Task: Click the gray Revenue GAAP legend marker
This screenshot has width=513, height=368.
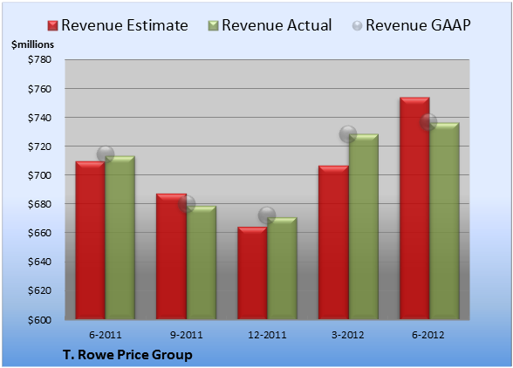Action: click(357, 26)
